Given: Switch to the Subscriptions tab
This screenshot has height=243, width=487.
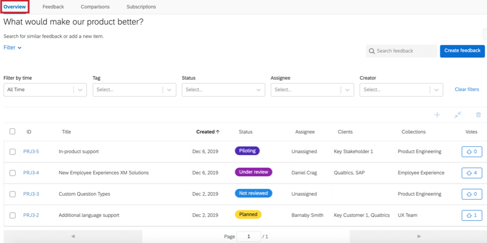Looking at the screenshot, I should click(142, 6).
